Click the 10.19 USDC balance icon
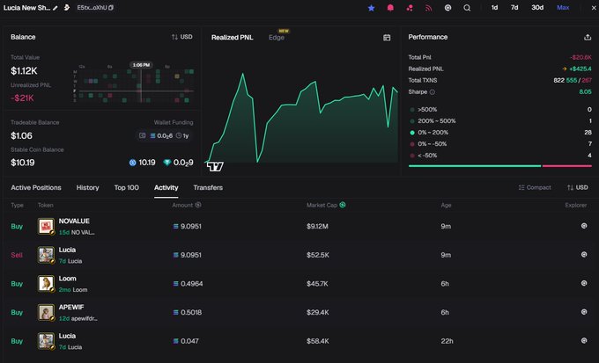 click(132, 163)
